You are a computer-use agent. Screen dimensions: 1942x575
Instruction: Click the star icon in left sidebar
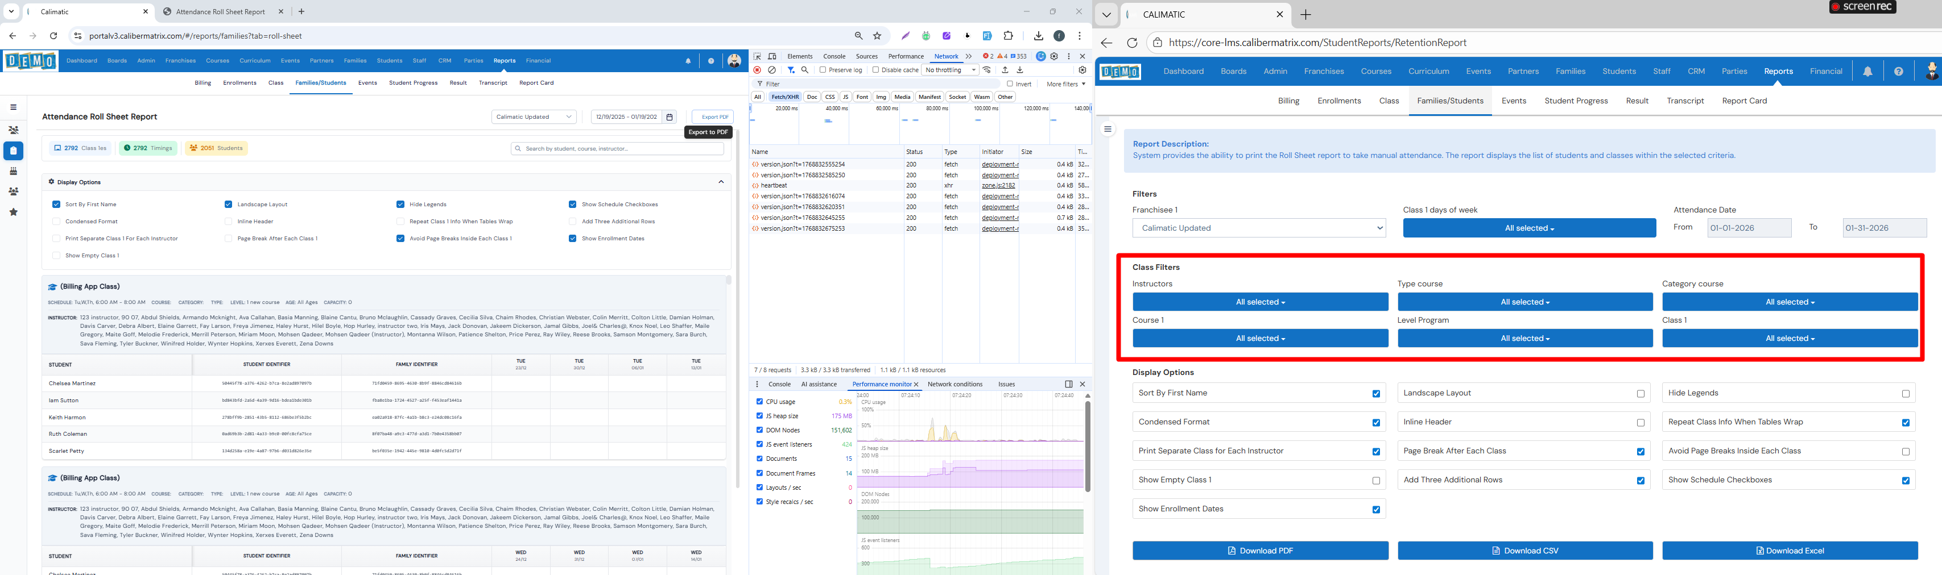tap(13, 213)
